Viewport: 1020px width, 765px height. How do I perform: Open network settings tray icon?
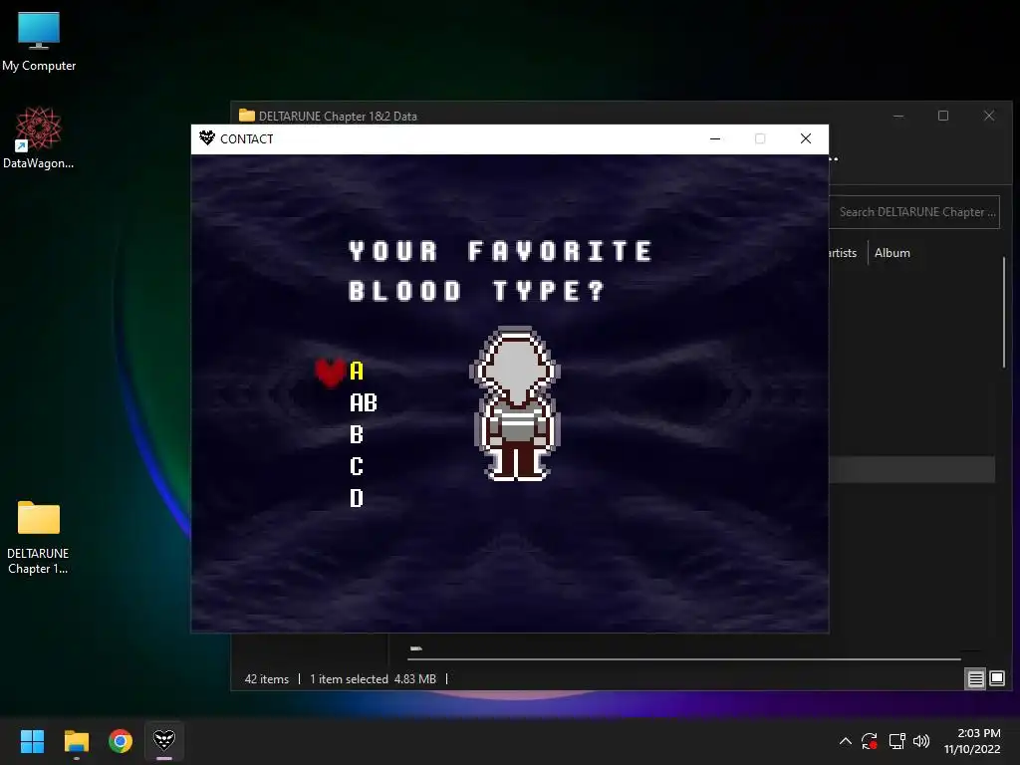click(897, 741)
